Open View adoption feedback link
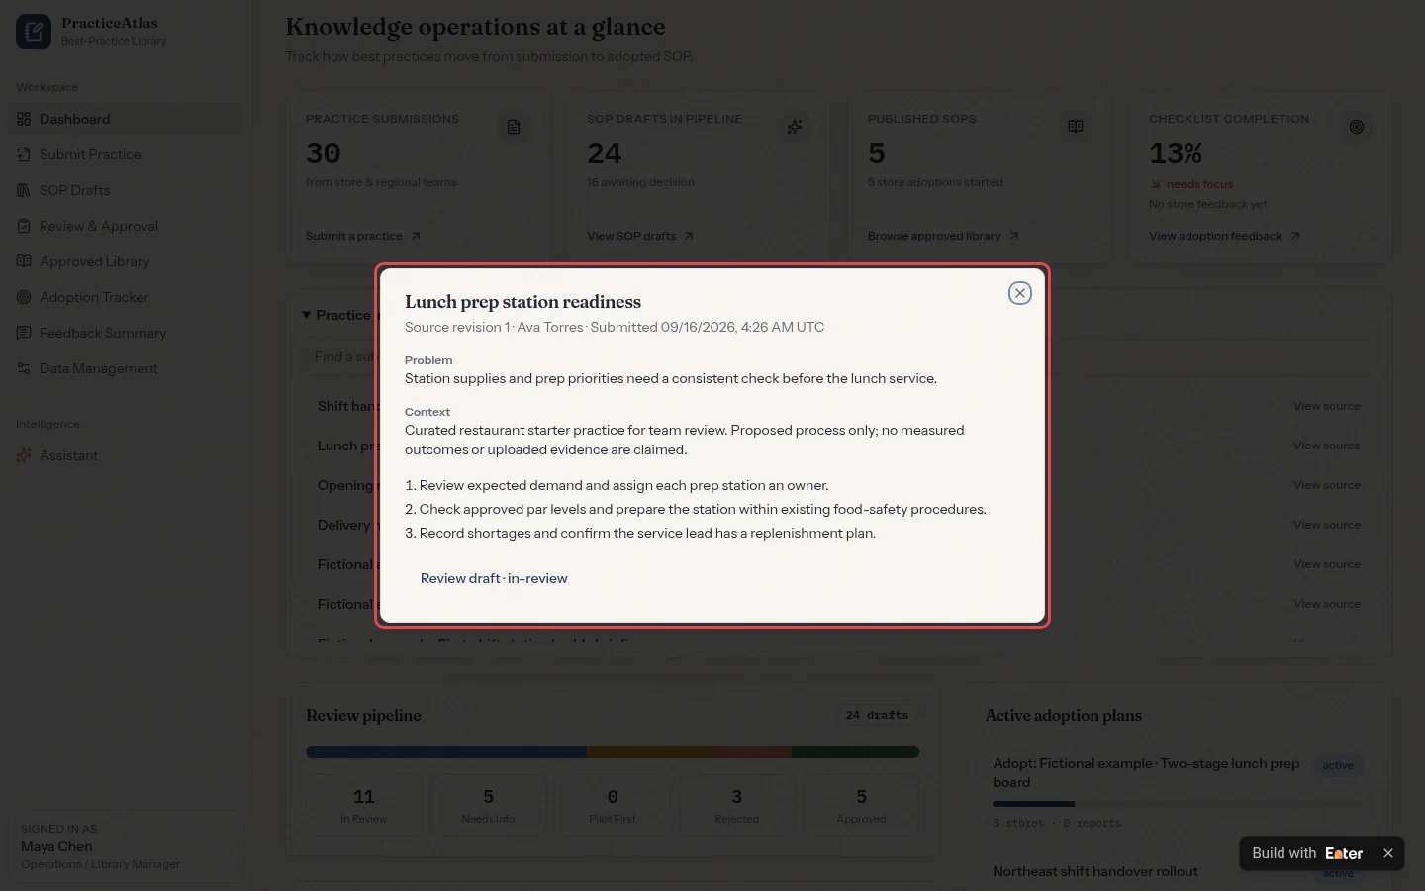The width and height of the screenshot is (1425, 891). (x=1224, y=236)
